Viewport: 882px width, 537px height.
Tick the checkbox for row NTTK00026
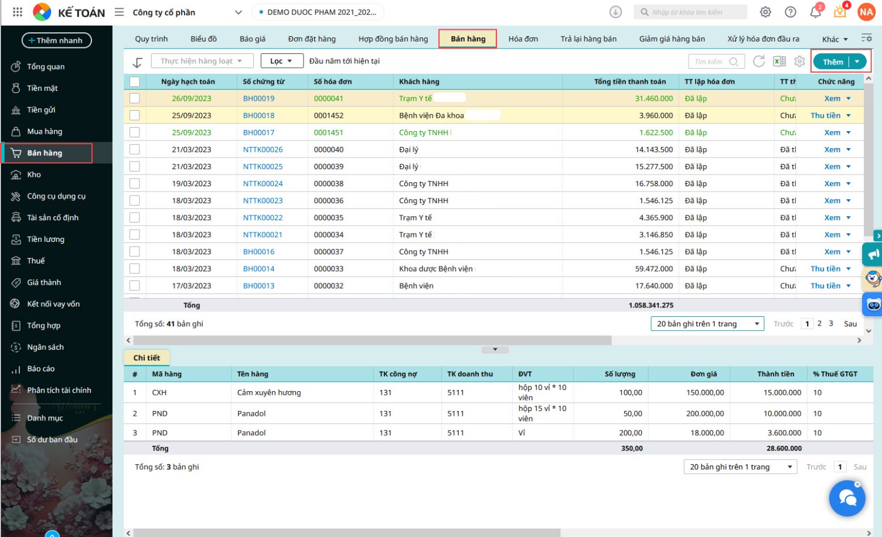[135, 149]
